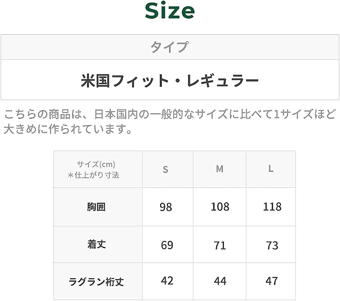Select raglan sleeve value 44 cell
The width and height of the screenshot is (340, 301).
coord(220,281)
